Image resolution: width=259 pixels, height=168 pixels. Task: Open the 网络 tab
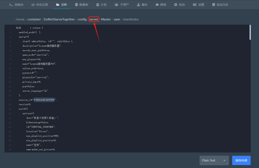coord(161,5)
